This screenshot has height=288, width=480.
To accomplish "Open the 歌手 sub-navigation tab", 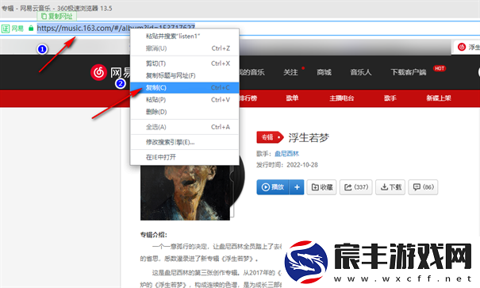I will pos(390,98).
